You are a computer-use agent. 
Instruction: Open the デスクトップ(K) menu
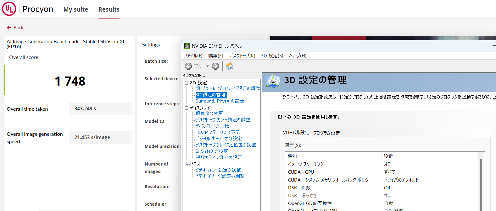pos(242,55)
